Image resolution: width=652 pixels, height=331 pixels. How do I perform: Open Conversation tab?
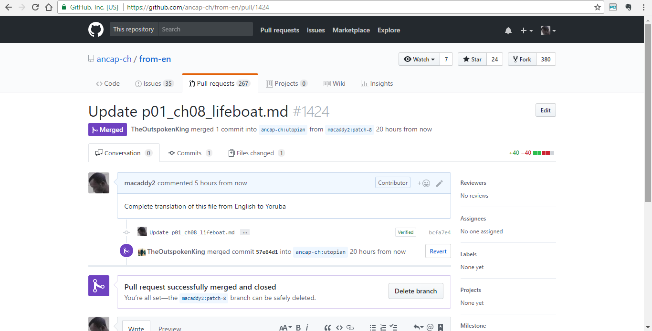coord(124,153)
